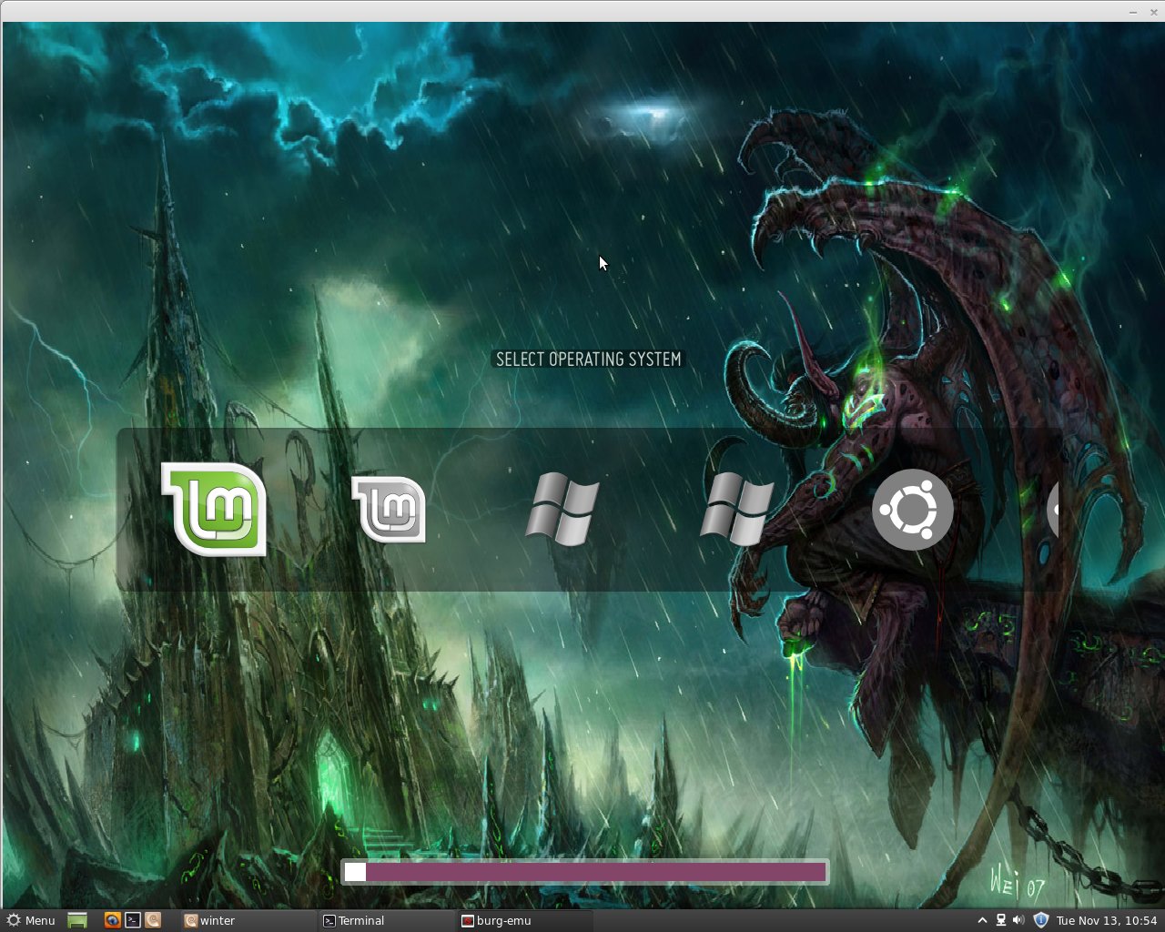This screenshot has height=932, width=1165.
Task: Close the burg-emu window
Action: pyautogui.click(x=1154, y=12)
